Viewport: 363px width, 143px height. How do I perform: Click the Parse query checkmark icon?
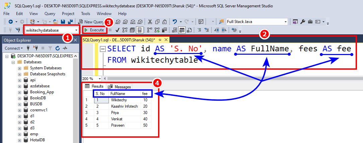tap(118, 30)
